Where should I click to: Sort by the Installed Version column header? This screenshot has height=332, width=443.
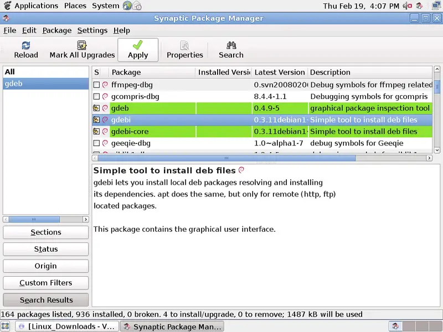[x=224, y=72]
